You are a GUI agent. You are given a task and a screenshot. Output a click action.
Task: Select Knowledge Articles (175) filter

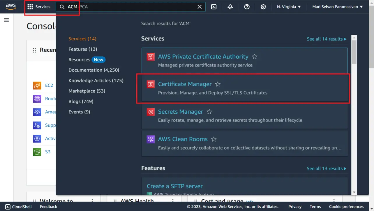96,80
